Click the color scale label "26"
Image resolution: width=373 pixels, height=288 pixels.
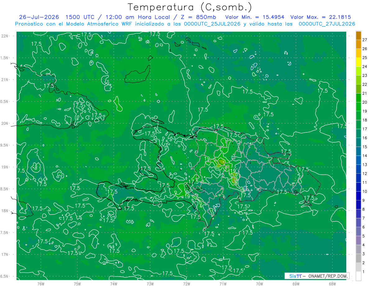(365, 49)
